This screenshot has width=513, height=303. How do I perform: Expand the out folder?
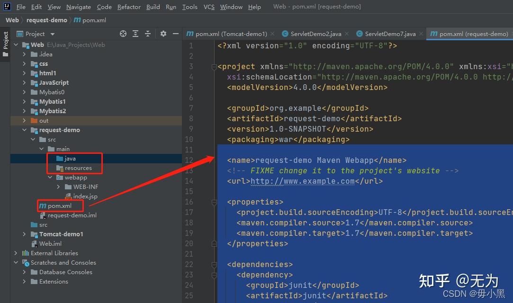tap(24, 121)
